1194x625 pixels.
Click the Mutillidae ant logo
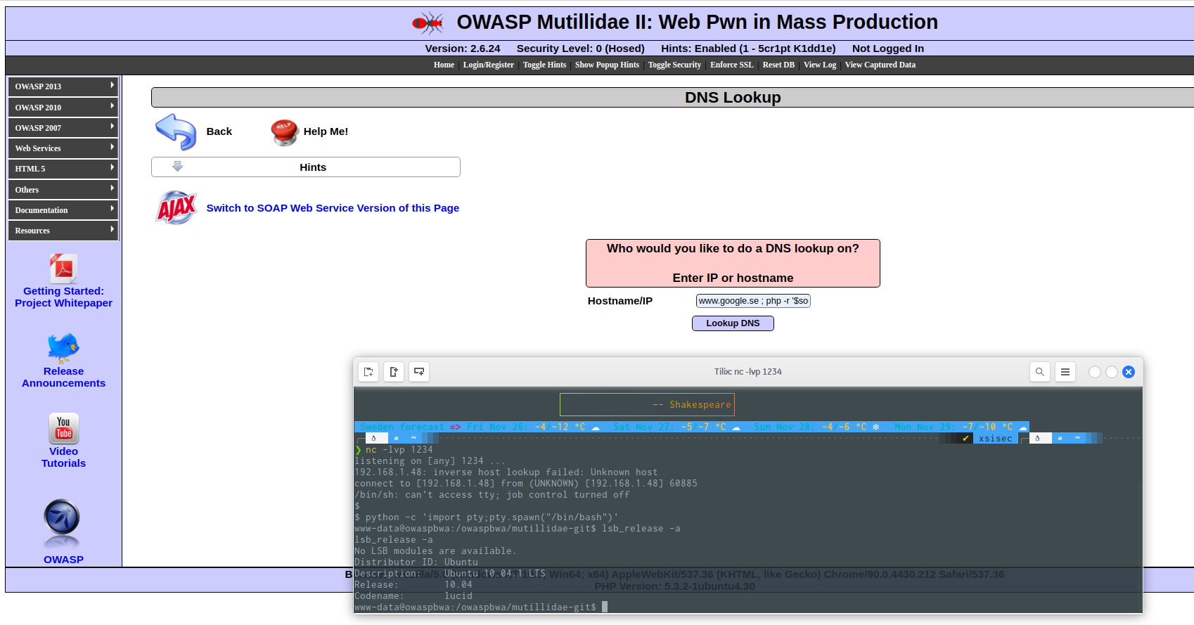428,23
